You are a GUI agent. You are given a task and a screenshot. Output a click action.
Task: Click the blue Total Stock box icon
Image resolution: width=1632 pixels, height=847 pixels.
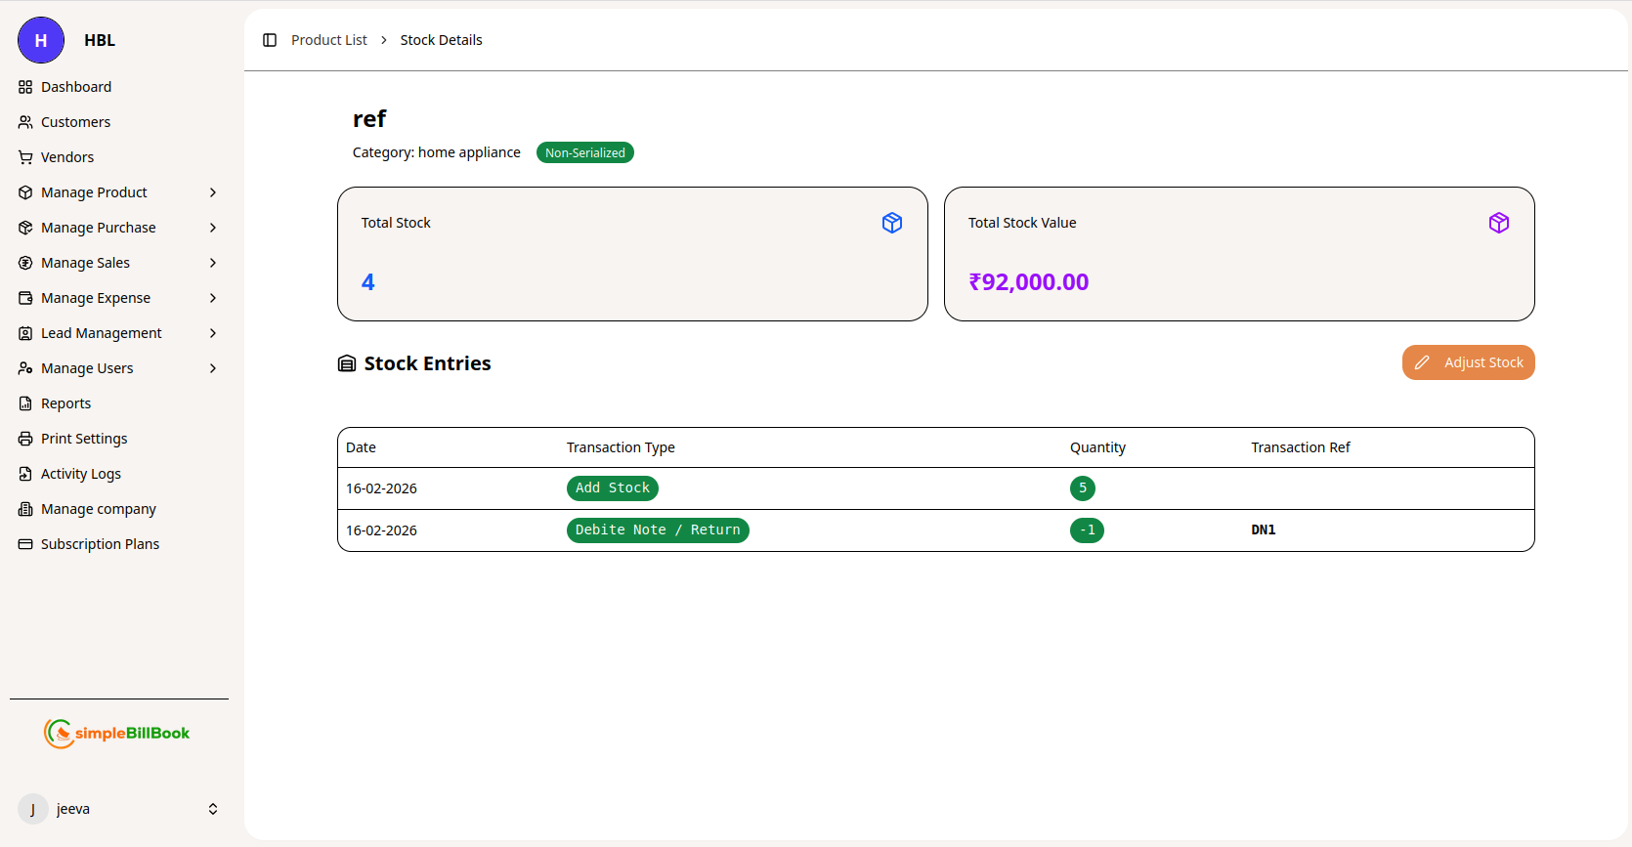[891, 223]
